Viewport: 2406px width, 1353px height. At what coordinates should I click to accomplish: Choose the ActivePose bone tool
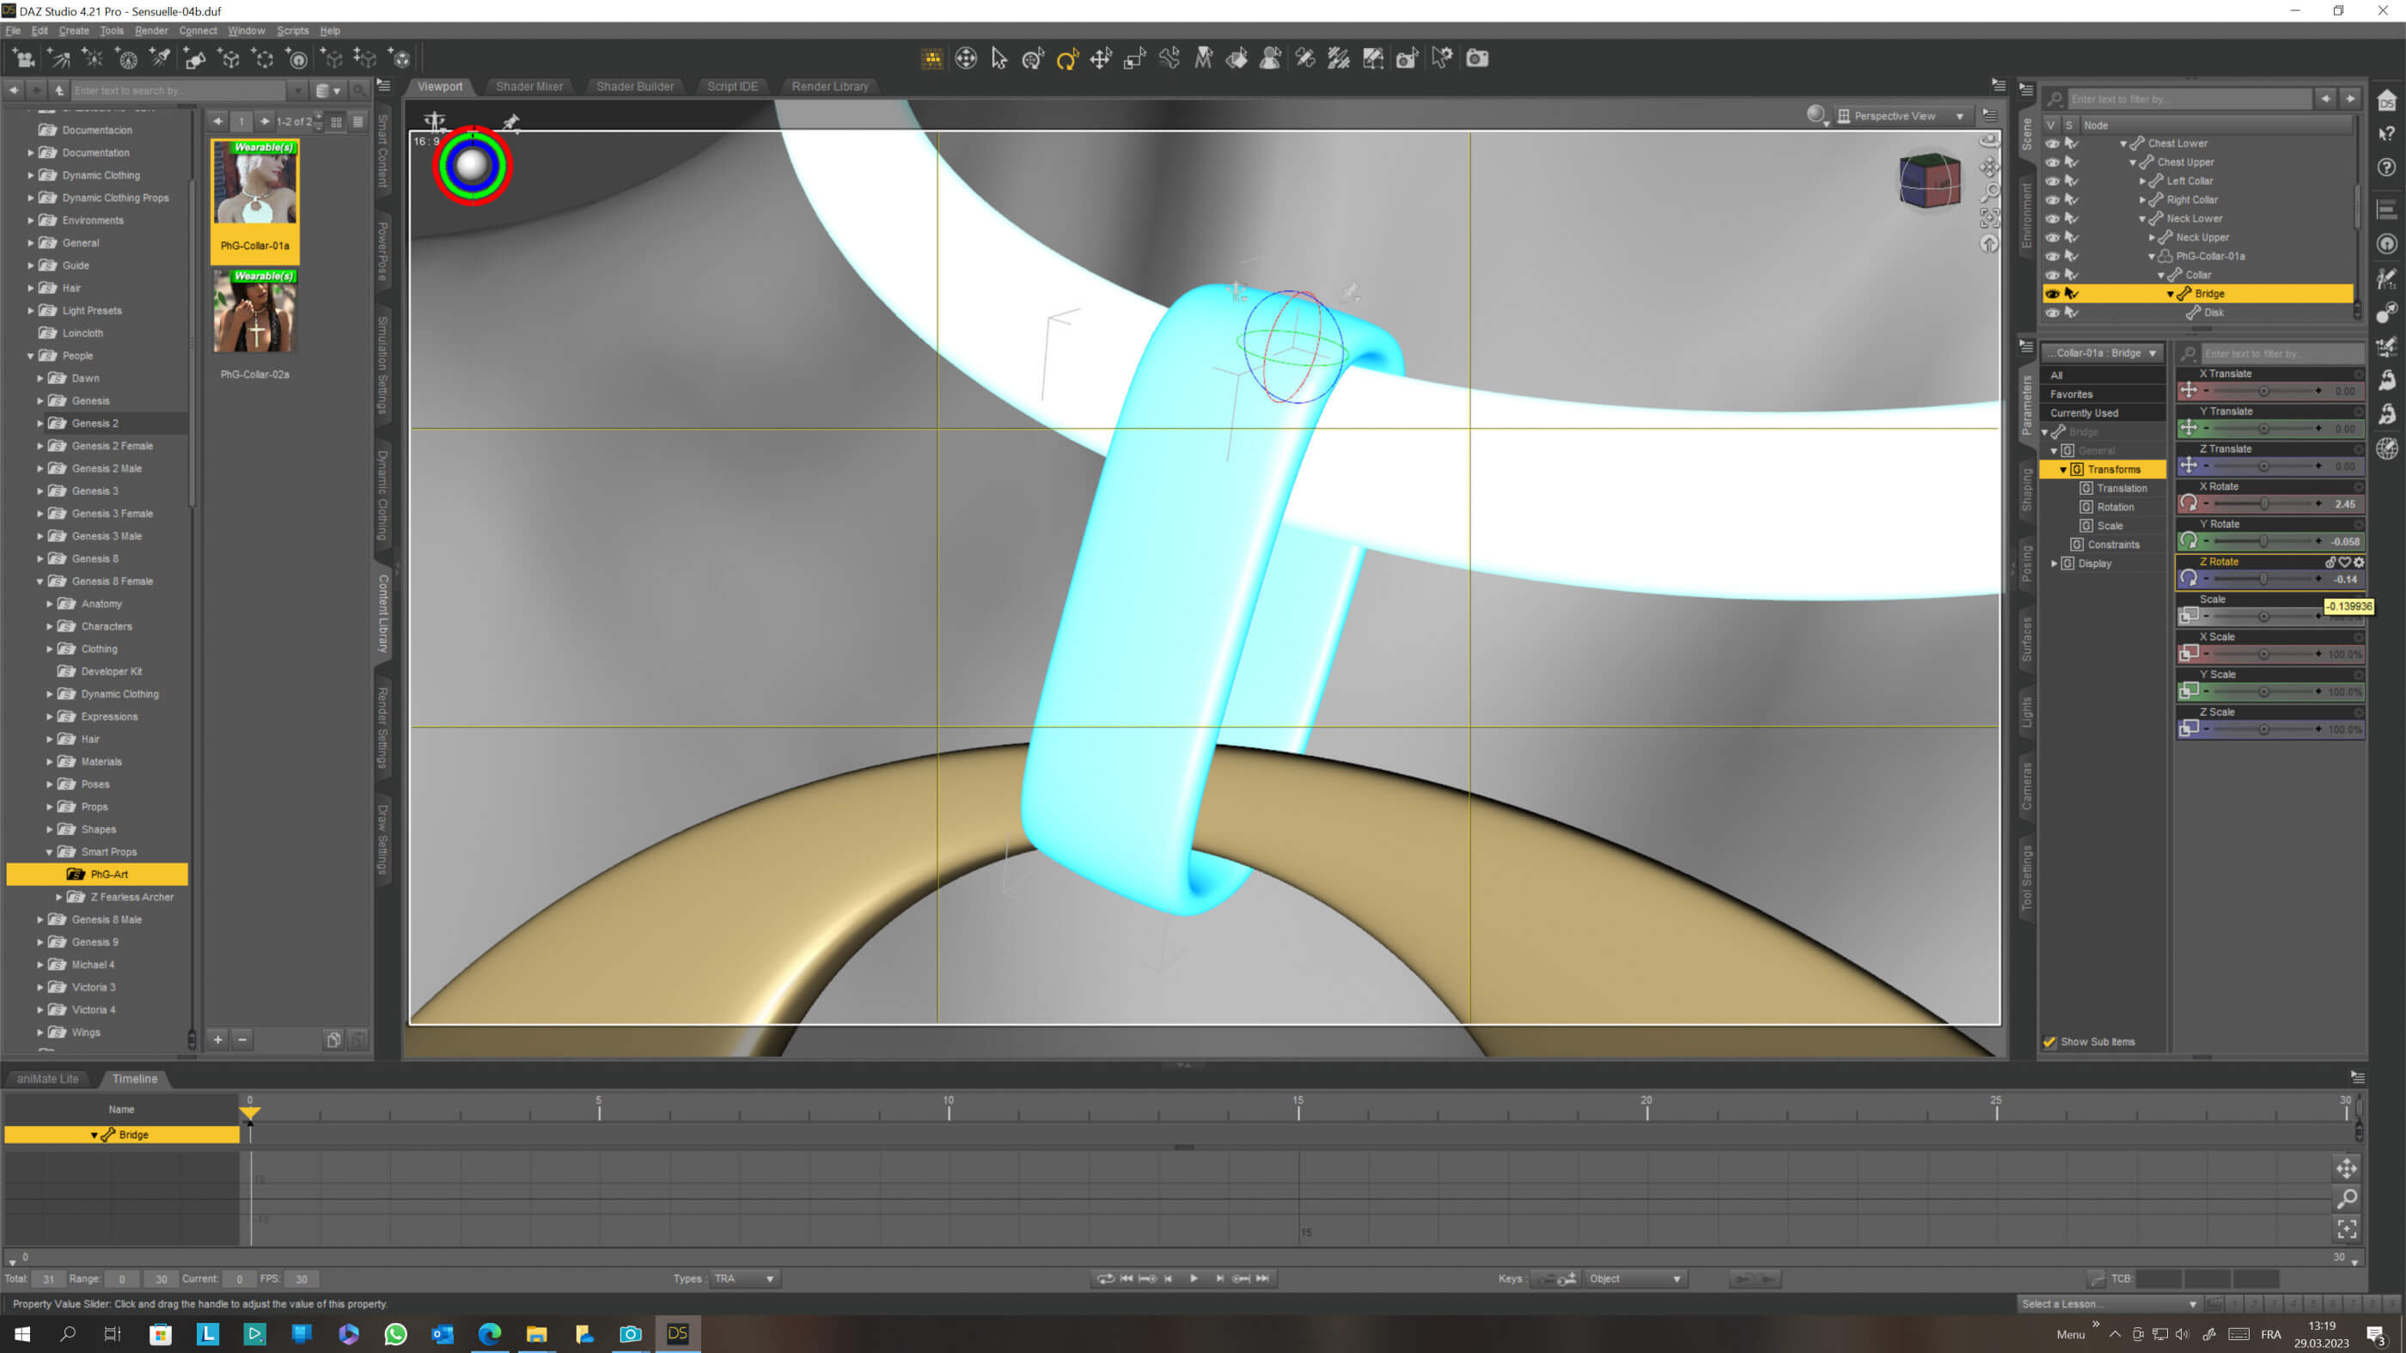pyautogui.click(x=1169, y=58)
